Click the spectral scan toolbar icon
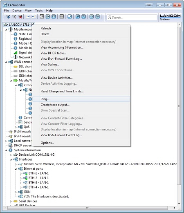This screenshot has width=184, height=213. click(x=83, y=17)
